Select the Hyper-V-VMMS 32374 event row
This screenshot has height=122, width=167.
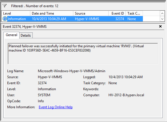[72, 19]
